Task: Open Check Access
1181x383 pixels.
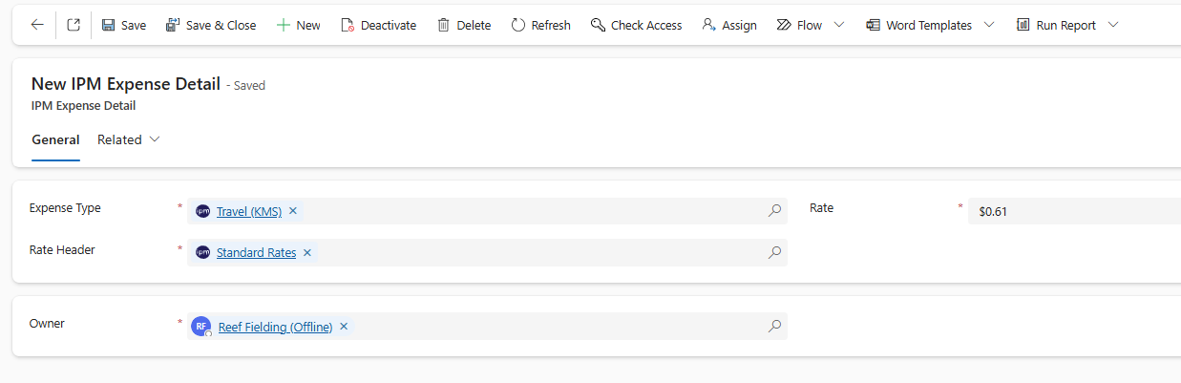Action: pos(636,25)
